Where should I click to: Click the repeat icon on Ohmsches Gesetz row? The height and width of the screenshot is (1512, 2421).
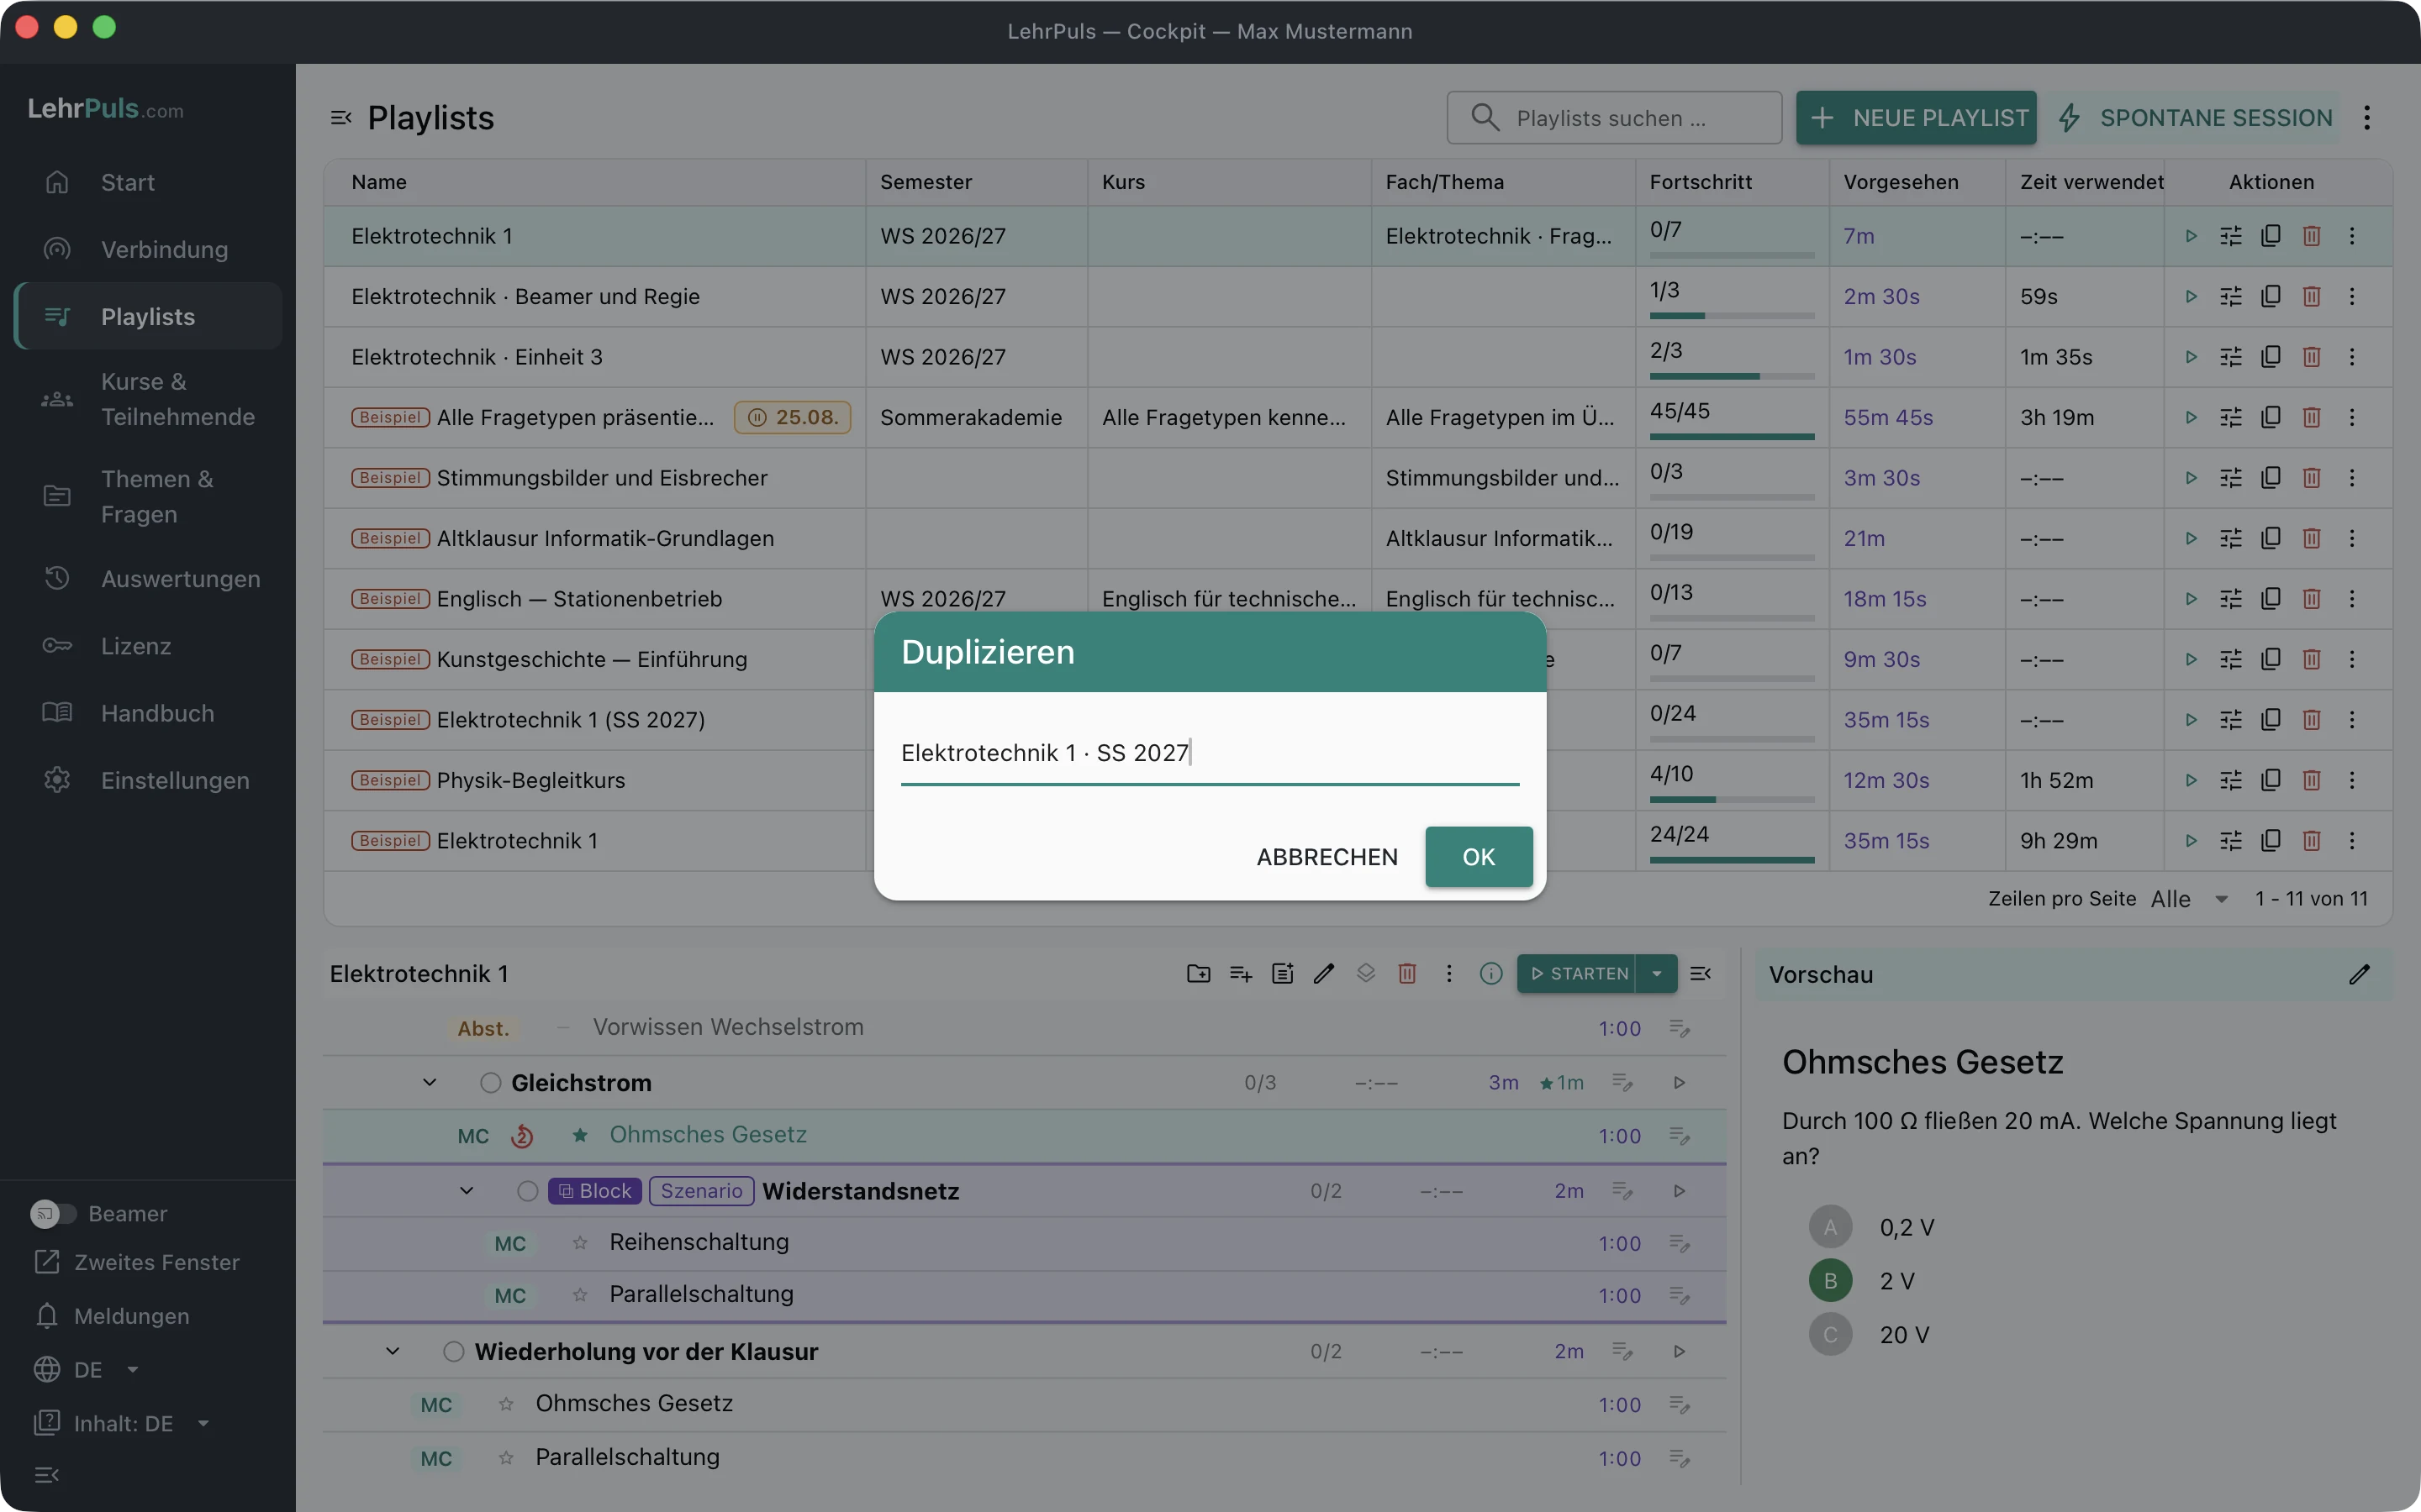pos(522,1136)
